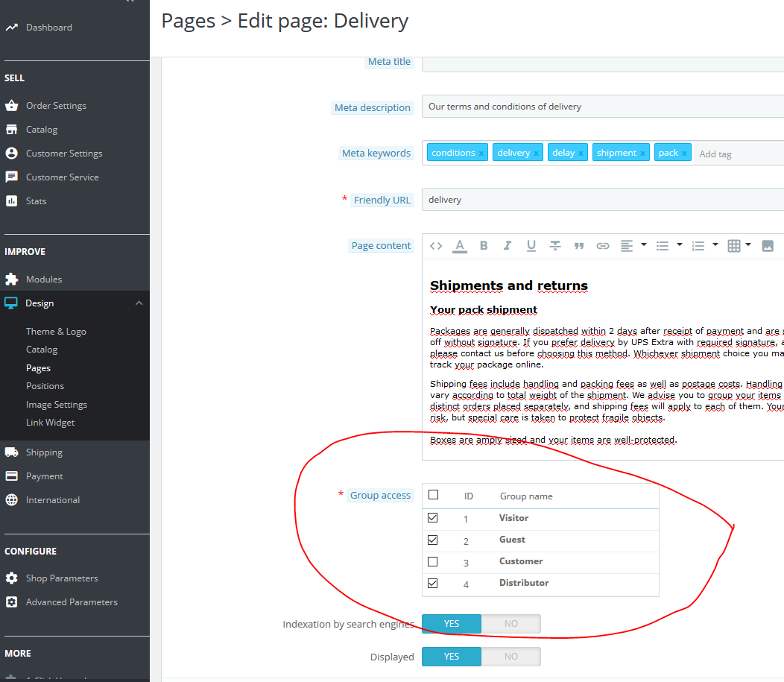Click the text alignment icon

[x=627, y=245]
